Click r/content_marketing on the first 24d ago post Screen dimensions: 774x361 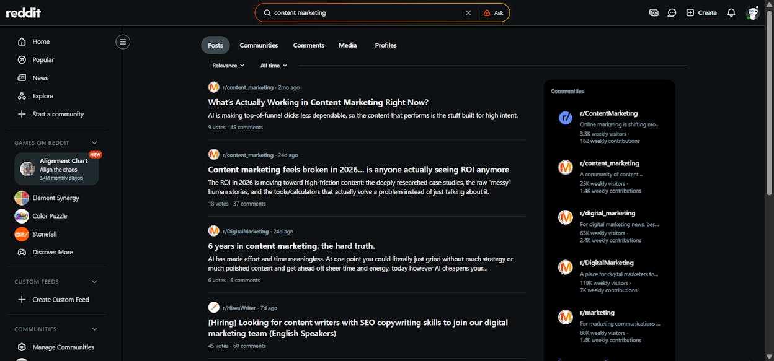coord(248,155)
